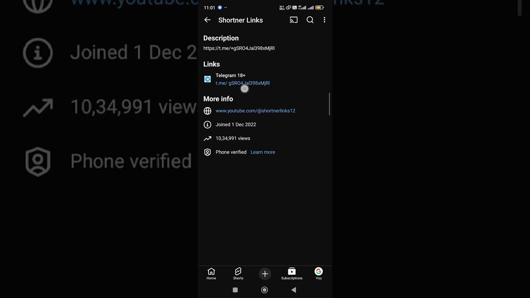Tap the Android back triangle button
530x298 pixels.
pyautogui.click(x=294, y=290)
